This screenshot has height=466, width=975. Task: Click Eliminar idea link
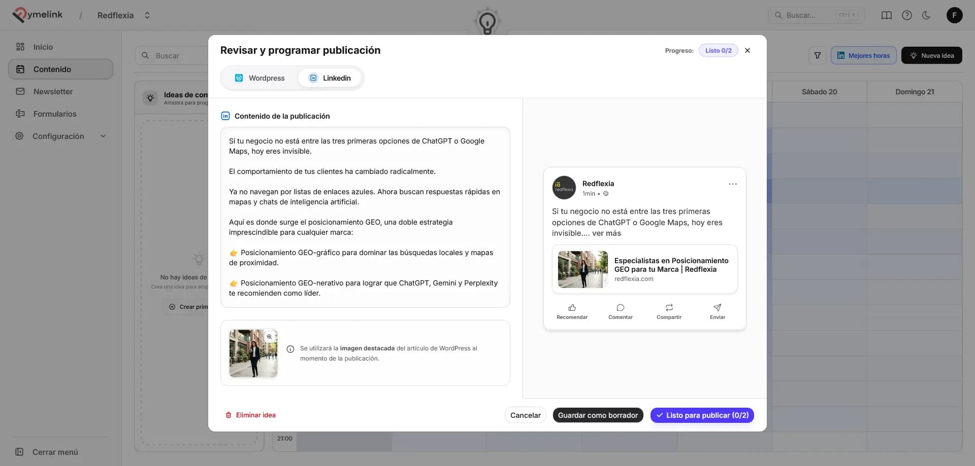pos(250,415)
